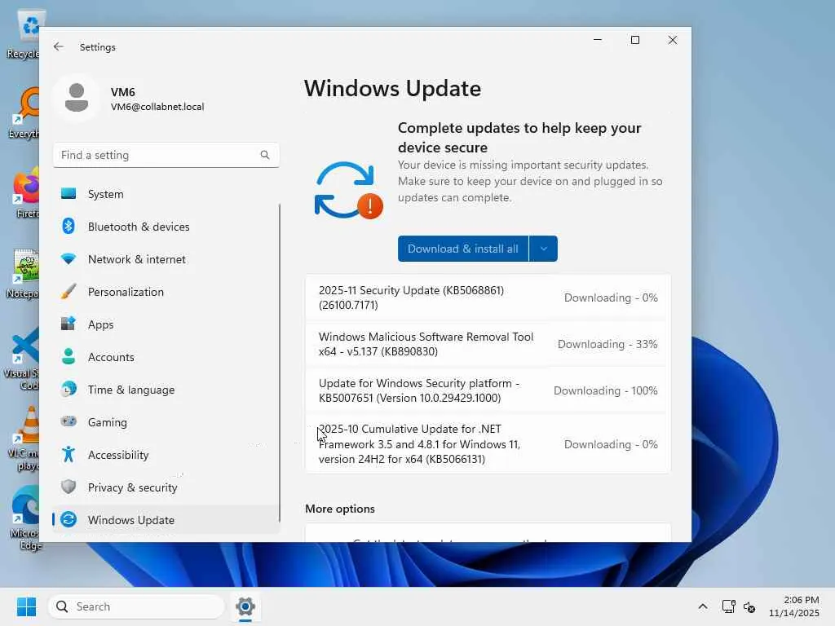835x626 pixels.
Task: Expand the Download & install all dropdown arrow
Action: tap(543, 249)
